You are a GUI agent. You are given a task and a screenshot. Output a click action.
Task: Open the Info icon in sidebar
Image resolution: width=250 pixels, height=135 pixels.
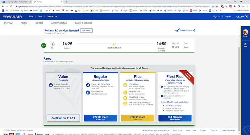coord(245,45)
